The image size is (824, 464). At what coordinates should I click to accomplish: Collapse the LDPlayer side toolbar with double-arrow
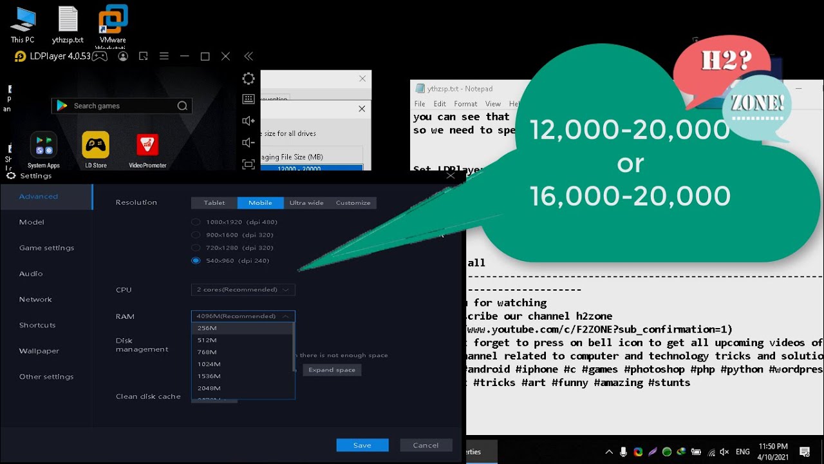[248, 56]
